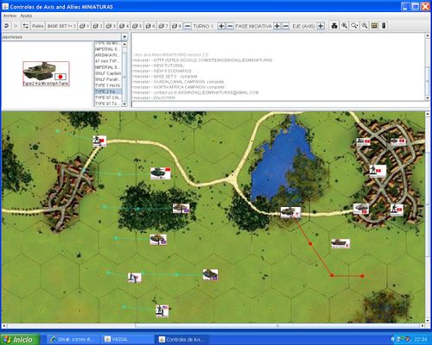This screenshot has width=432, height=345.
Task: Select 47 mm TYP... in the unit list
Action: coord(108,61)
